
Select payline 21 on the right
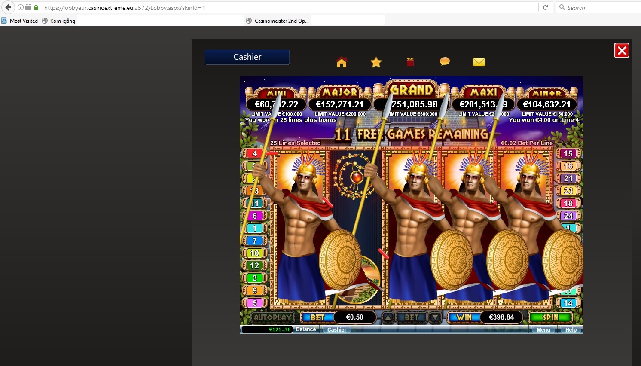568,178
